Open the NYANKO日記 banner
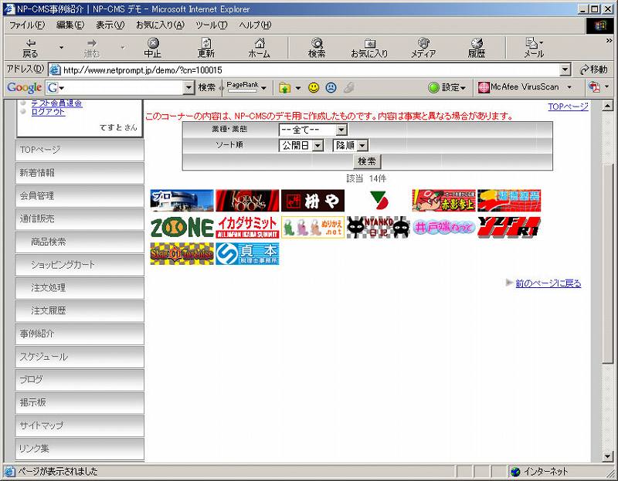The width and height of the screenshot is (618, 481). pos(378,227)
